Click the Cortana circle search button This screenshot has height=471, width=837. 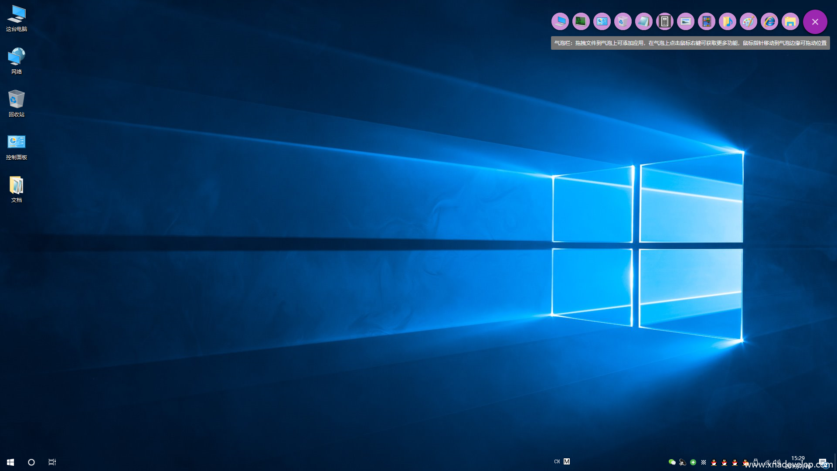coord(31,462)
